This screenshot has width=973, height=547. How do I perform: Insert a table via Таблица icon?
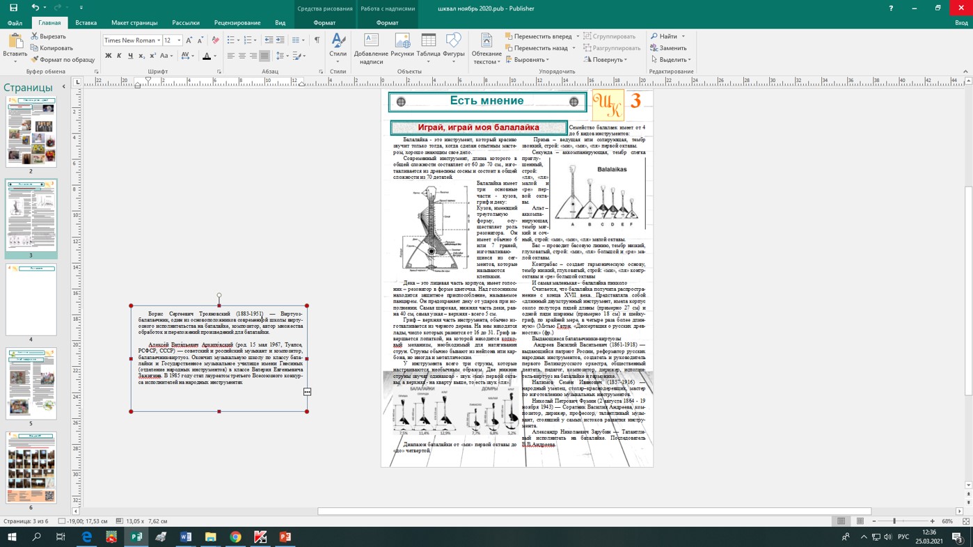tap(429, 48)
